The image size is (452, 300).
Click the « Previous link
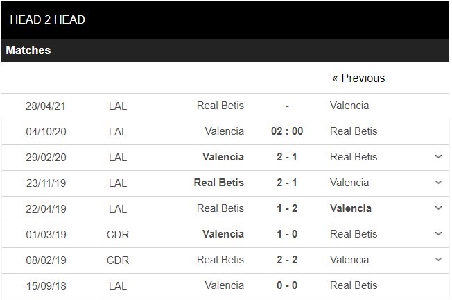pyautogui.click(x=358, y=78)
